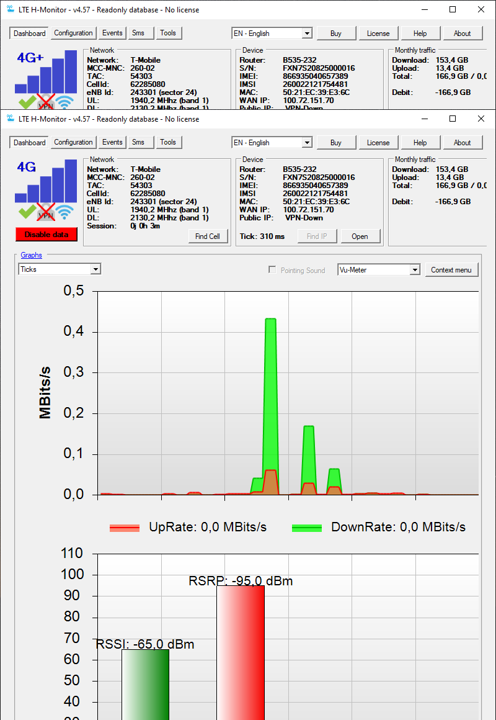
Task: Click the License button in front window
Action: coord(378,142)
